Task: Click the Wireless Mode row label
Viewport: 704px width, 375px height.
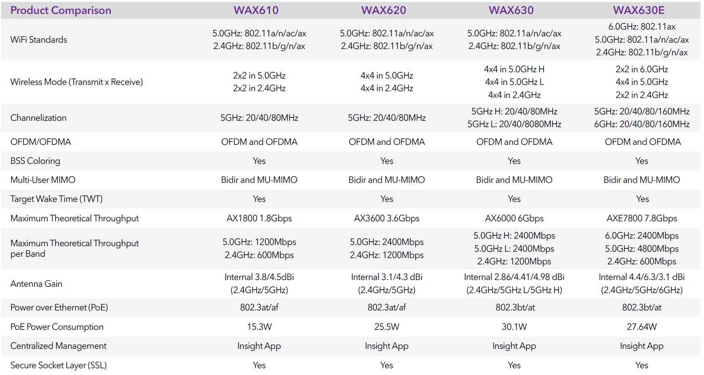Action: click(x=77, y=82)
